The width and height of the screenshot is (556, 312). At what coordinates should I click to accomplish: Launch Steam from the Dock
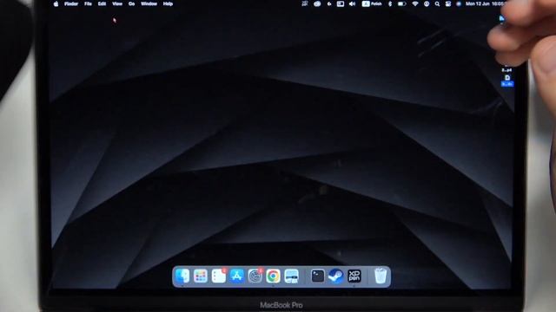click(336, 276)
